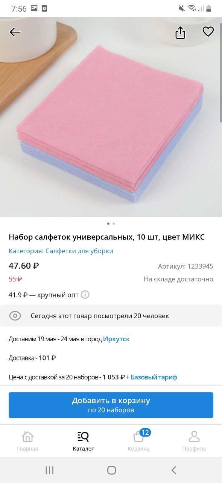
Task: Tap the eye icon in views banner
Action: [x=15, y=316]
